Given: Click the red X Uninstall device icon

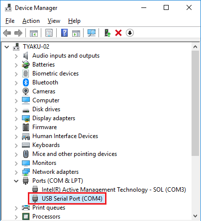Looking at the screenshot, I should pyautogui.click(x=118, y=33).
